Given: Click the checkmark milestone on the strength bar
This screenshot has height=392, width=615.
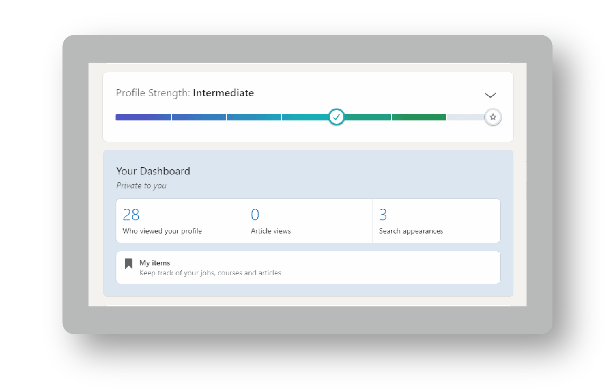Looking at the screenshot, I should pyautogui.click(x=336, y=117).
